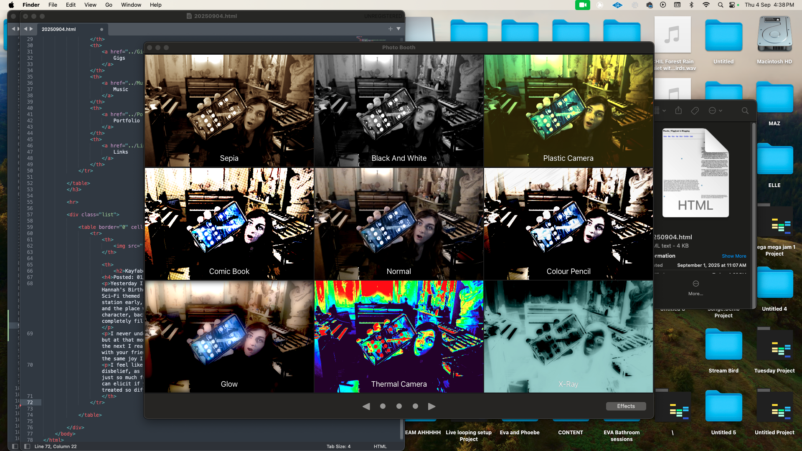Click the green FaceTime camera status icon
802x451 pixels.
coord(582,5)
